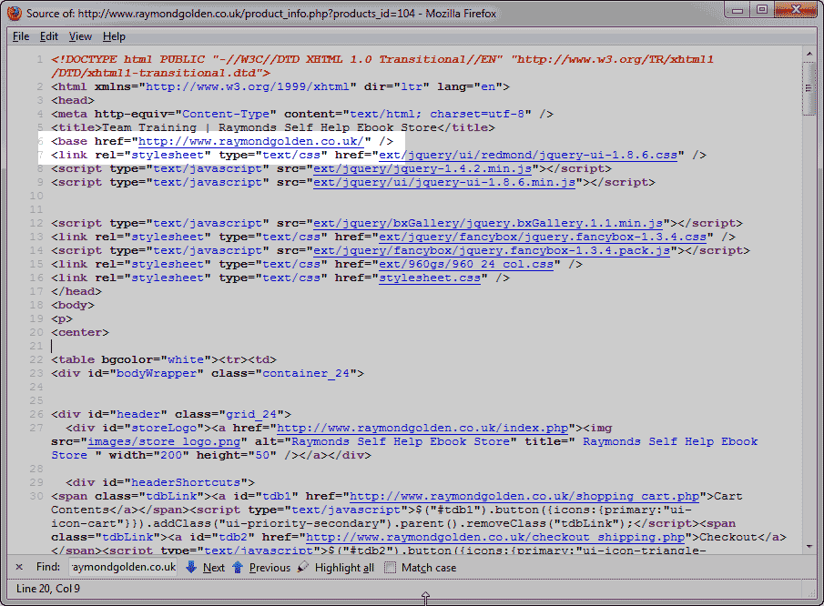Image resolution: width=824 pixels, height=606 pixels.
Task: Click the <center> tag on line 20
Action: 80,332
